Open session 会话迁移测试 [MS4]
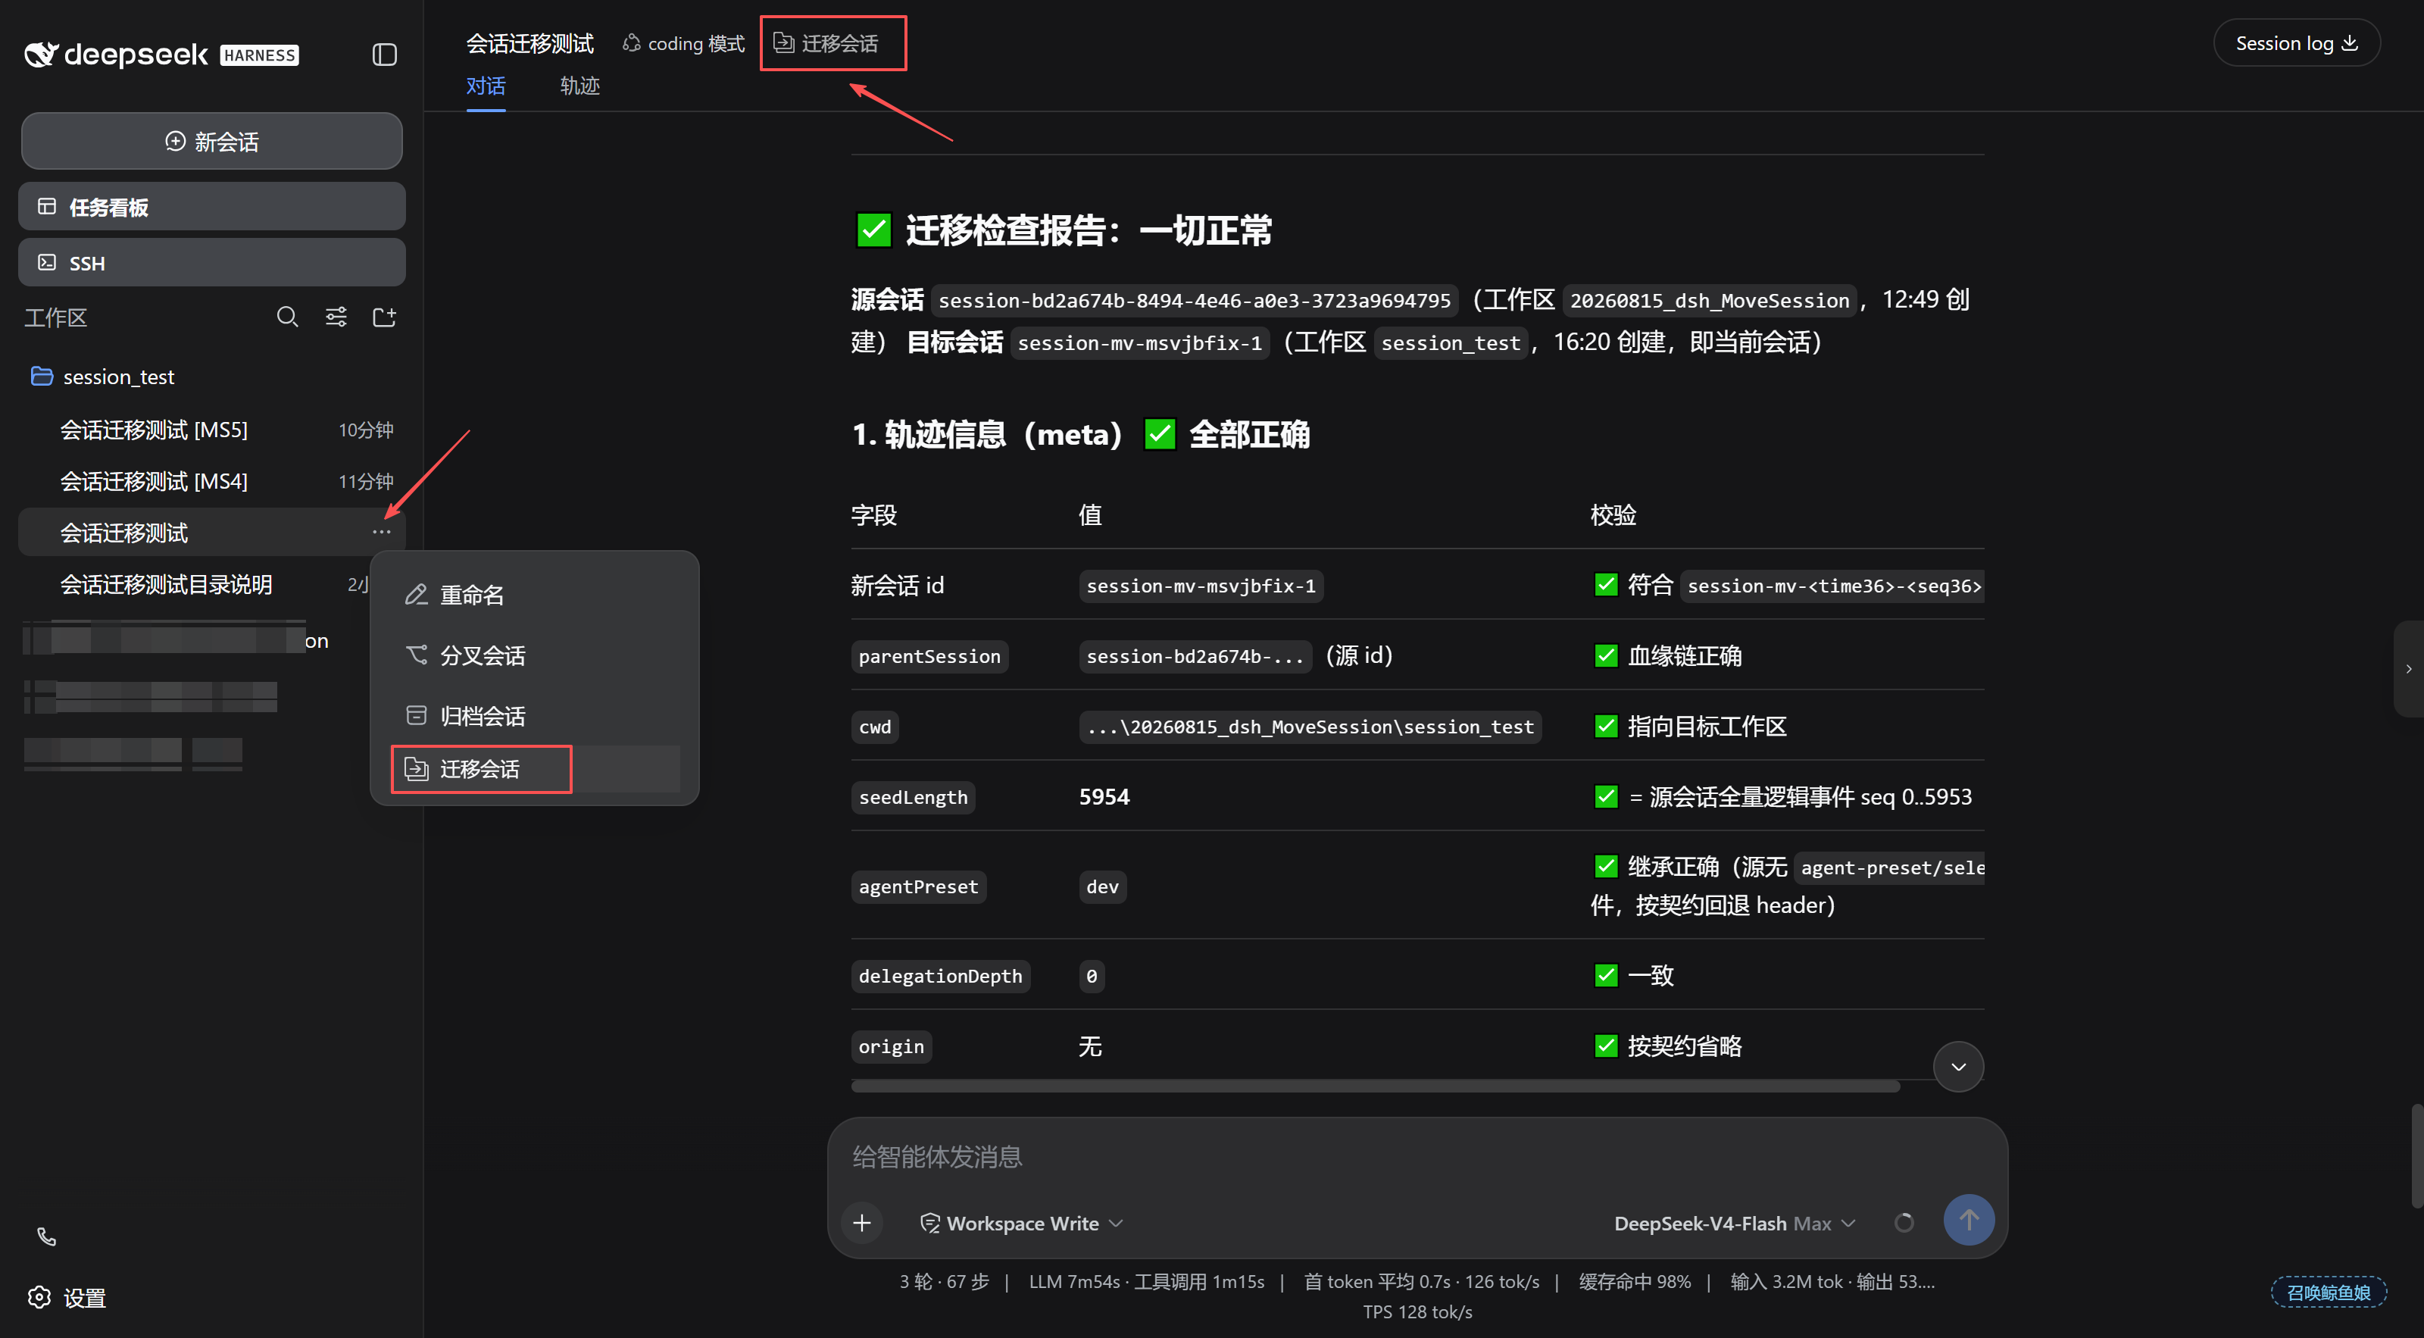This screenshot has height=1338, width=2424. tap(212, 482)
